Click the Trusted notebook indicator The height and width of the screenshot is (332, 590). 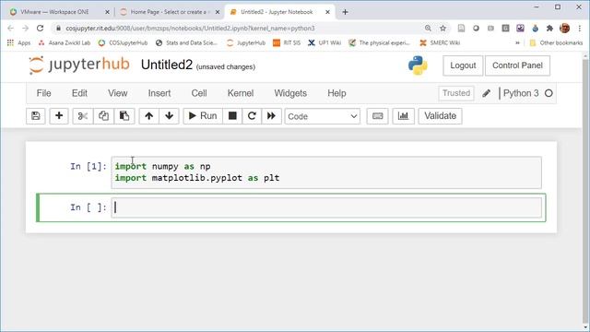click(456, 93)
